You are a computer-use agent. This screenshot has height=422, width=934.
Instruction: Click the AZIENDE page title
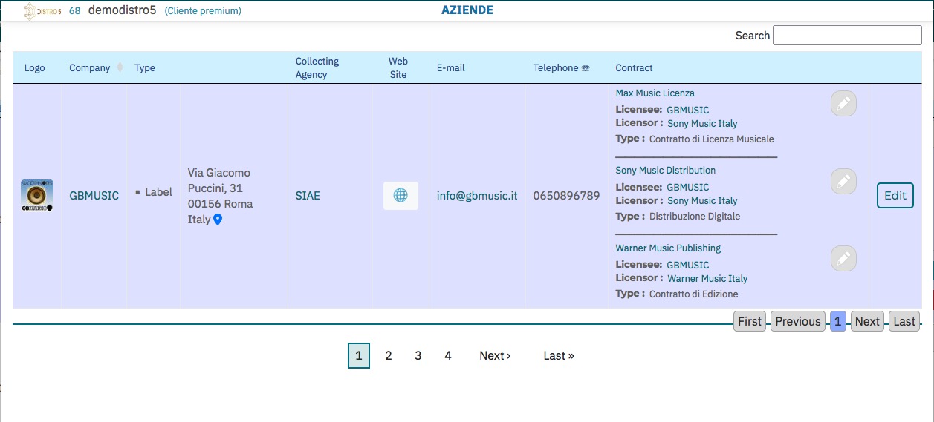click(467, 10)
